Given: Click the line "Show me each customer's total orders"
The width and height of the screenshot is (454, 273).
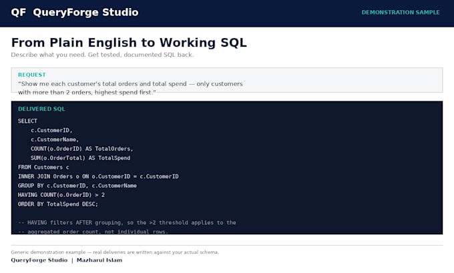Looking at the screenshot, I should [130, 84].
